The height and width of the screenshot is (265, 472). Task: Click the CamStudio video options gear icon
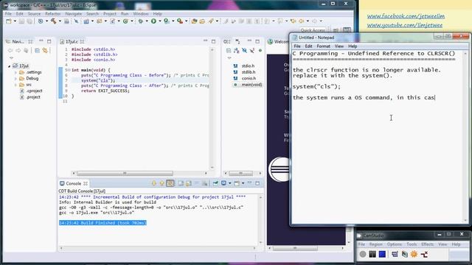pyautogui.click(x=414, y=254)
